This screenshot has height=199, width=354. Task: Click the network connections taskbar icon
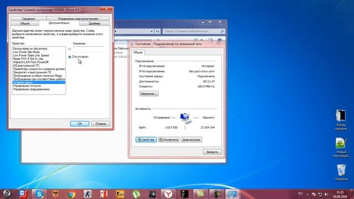coord(232,194)
